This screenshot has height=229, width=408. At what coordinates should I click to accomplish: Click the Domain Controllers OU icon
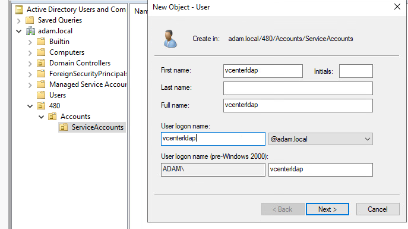(x=41, y=63)
